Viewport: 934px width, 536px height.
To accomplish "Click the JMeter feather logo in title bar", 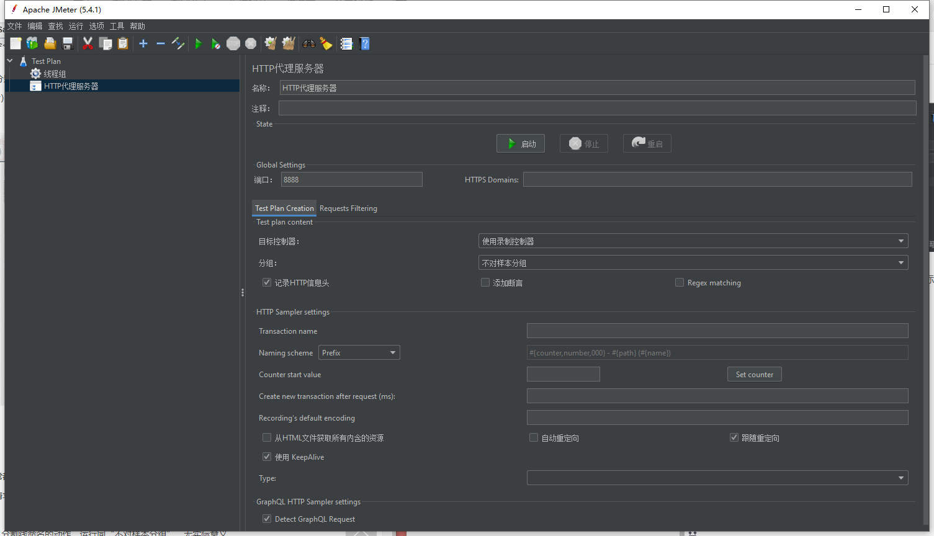I will [x=14, y=9].
